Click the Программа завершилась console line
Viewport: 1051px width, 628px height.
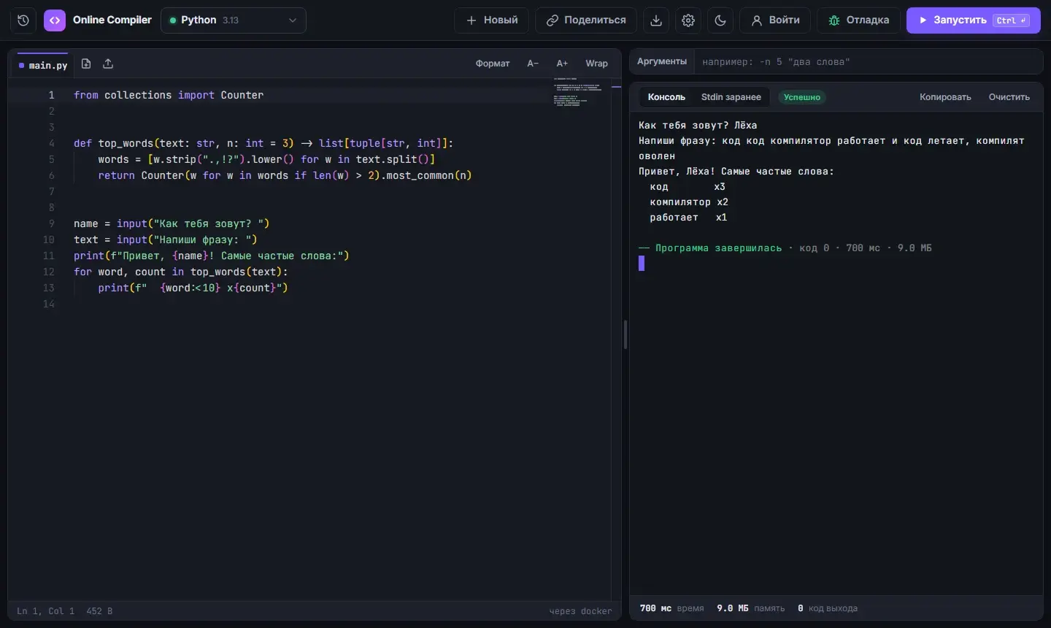[785, 248]
